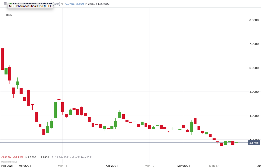Open the Daily timeframe selector
This screenshot has height=168, width=261.
[9, 15]
